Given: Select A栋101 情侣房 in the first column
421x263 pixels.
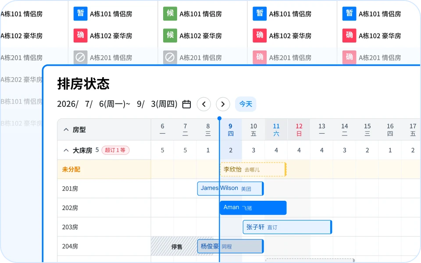Looking at the screenshot, I should (x=21, y=14).
